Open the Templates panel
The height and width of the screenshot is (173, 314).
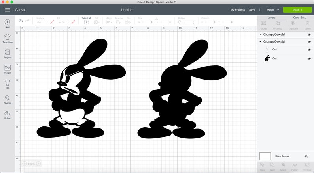point(8,39)
